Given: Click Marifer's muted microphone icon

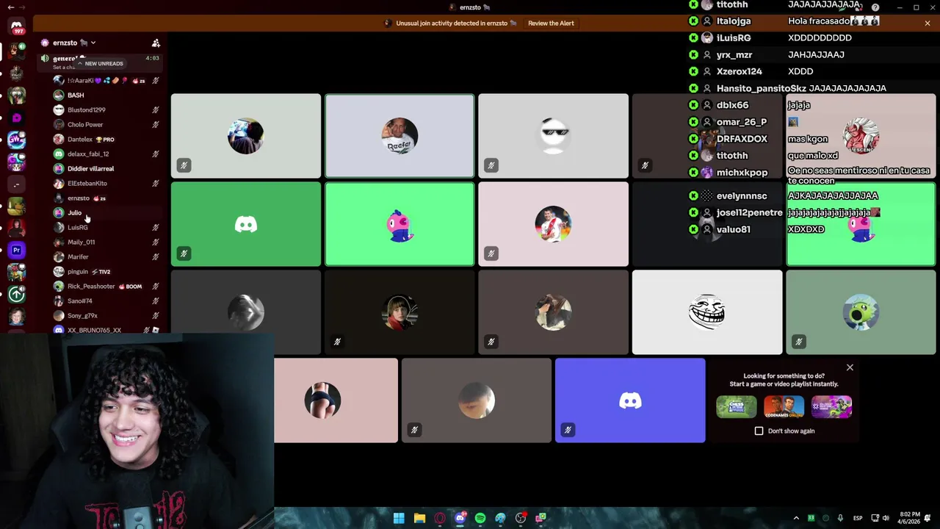Looking at the screenshot, I should 156,257.
